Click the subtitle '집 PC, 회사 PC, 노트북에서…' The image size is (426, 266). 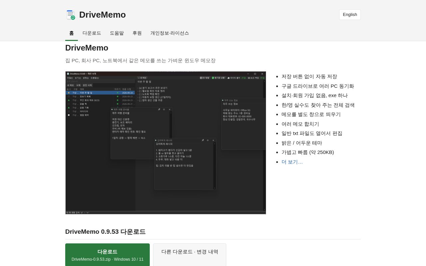(140, 61)
